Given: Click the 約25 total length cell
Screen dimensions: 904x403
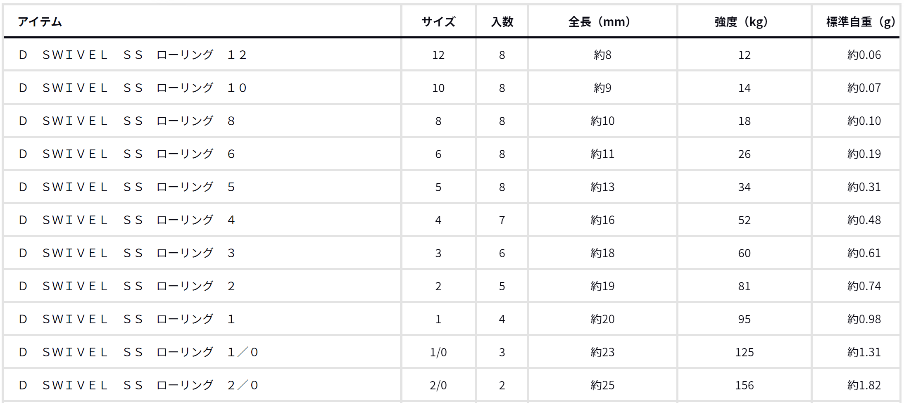Looking at the screenshot, I should (x=602, y=385).
